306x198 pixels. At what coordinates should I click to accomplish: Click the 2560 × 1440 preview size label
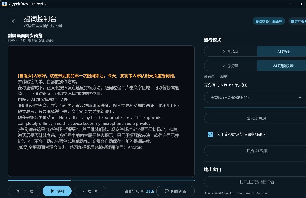[31, 40]
